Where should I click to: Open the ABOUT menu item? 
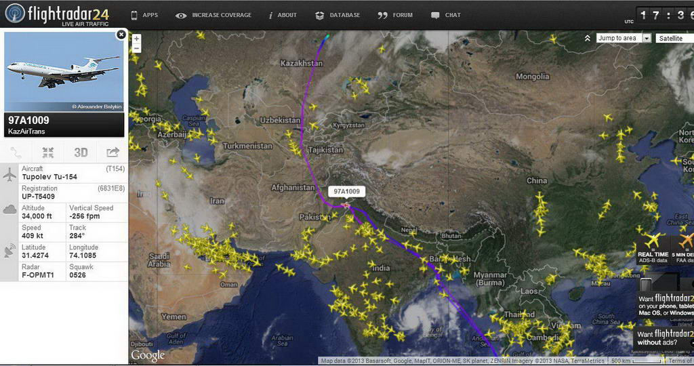click(x=287, y=15)
